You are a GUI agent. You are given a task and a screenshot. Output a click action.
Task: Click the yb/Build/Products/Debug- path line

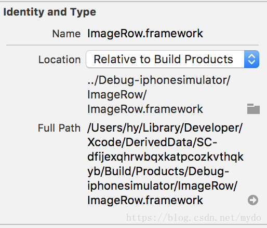click(x=158, y=172)
